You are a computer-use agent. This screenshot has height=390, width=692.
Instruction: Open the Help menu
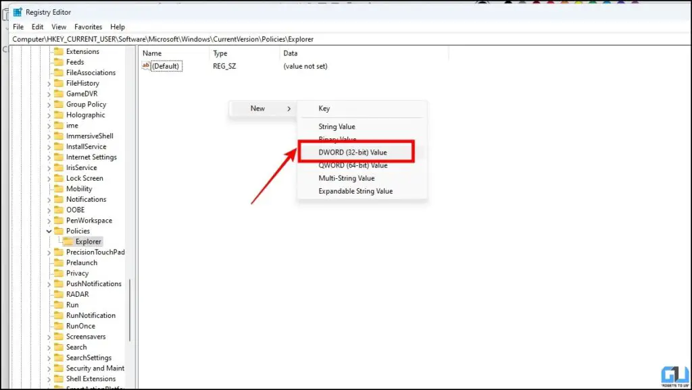tap(118, 27)
